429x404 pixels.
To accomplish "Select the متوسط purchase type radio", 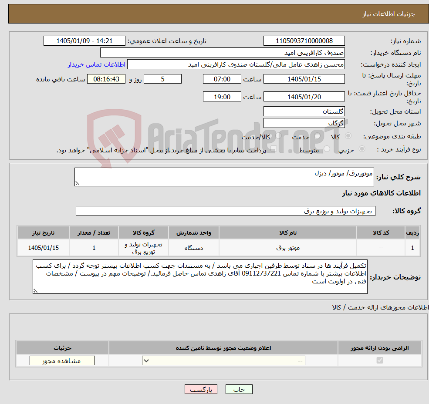I will [327, 148].
